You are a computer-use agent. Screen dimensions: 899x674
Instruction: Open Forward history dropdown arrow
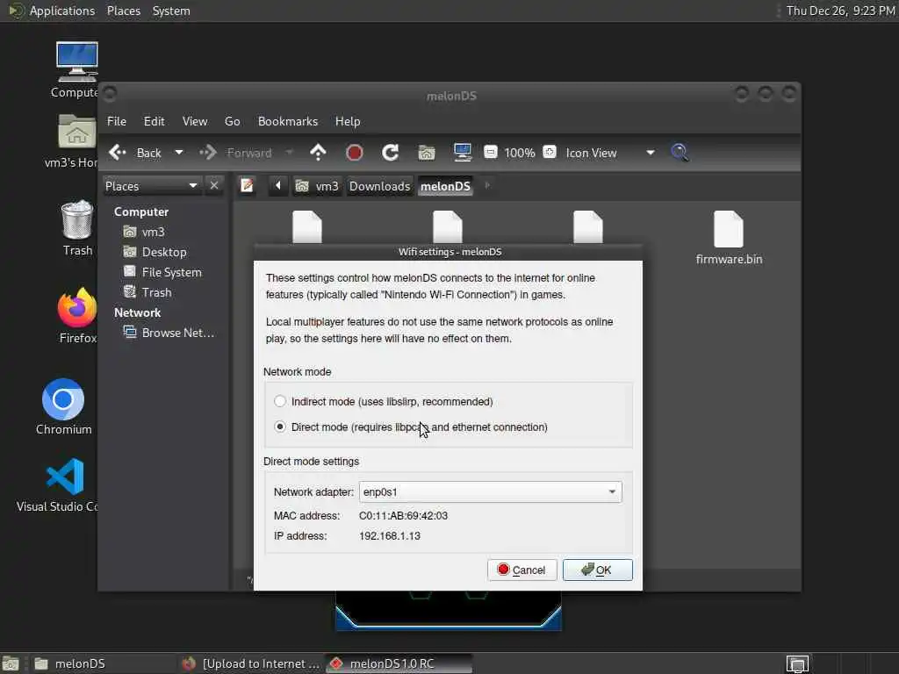pyautogui.click(x=289, y=153)
